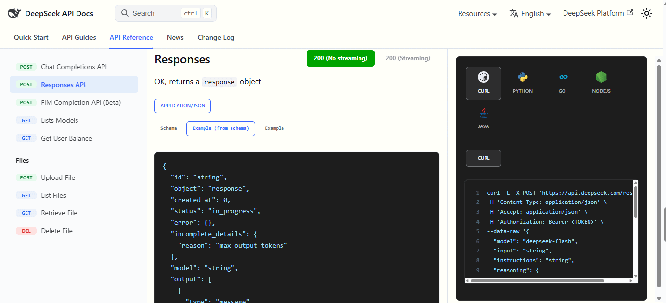The image size is (666, 303).
Task: Click the translate language icon
Action: tap(514, 13)
